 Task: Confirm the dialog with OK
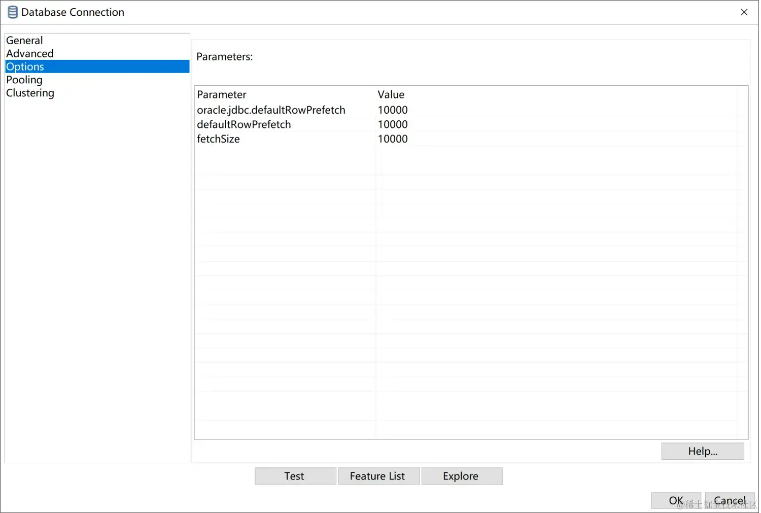676,501
